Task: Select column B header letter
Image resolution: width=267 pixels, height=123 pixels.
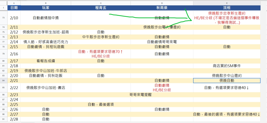Action: (46, 3)
